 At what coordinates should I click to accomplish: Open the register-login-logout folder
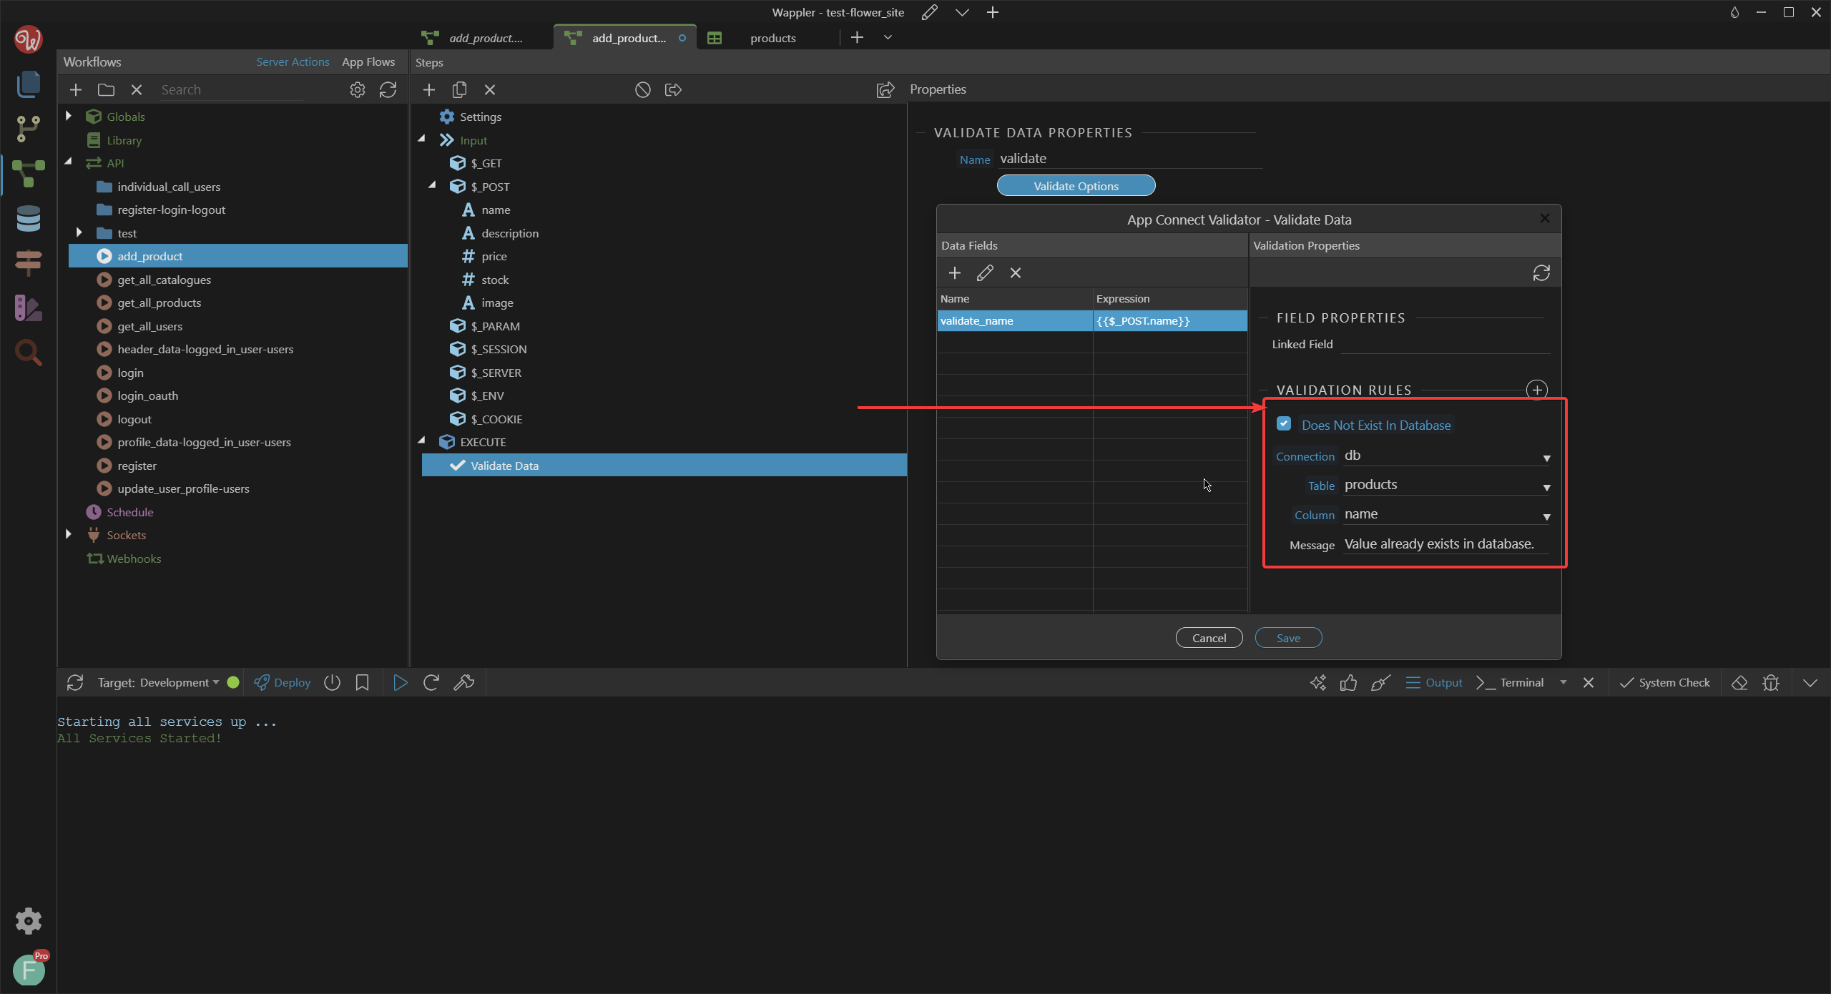point(171,210)
